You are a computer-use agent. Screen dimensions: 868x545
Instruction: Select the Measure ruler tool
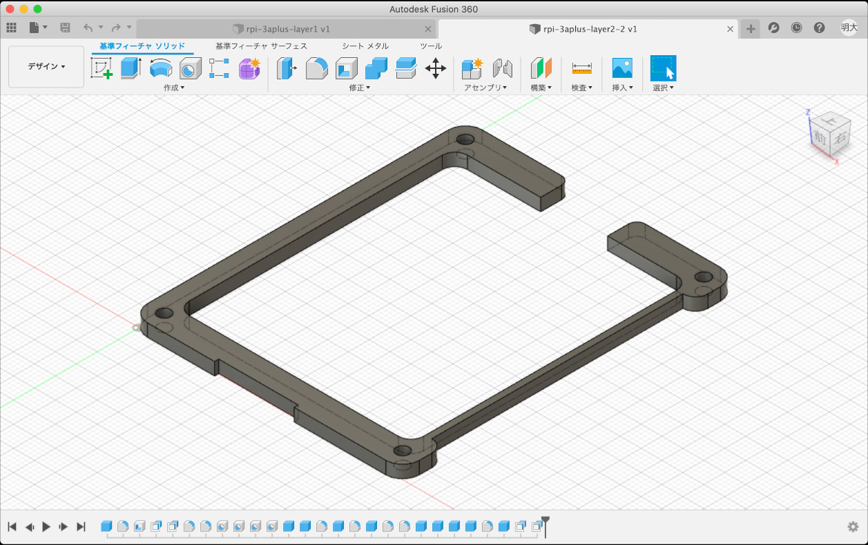point(582,68)
